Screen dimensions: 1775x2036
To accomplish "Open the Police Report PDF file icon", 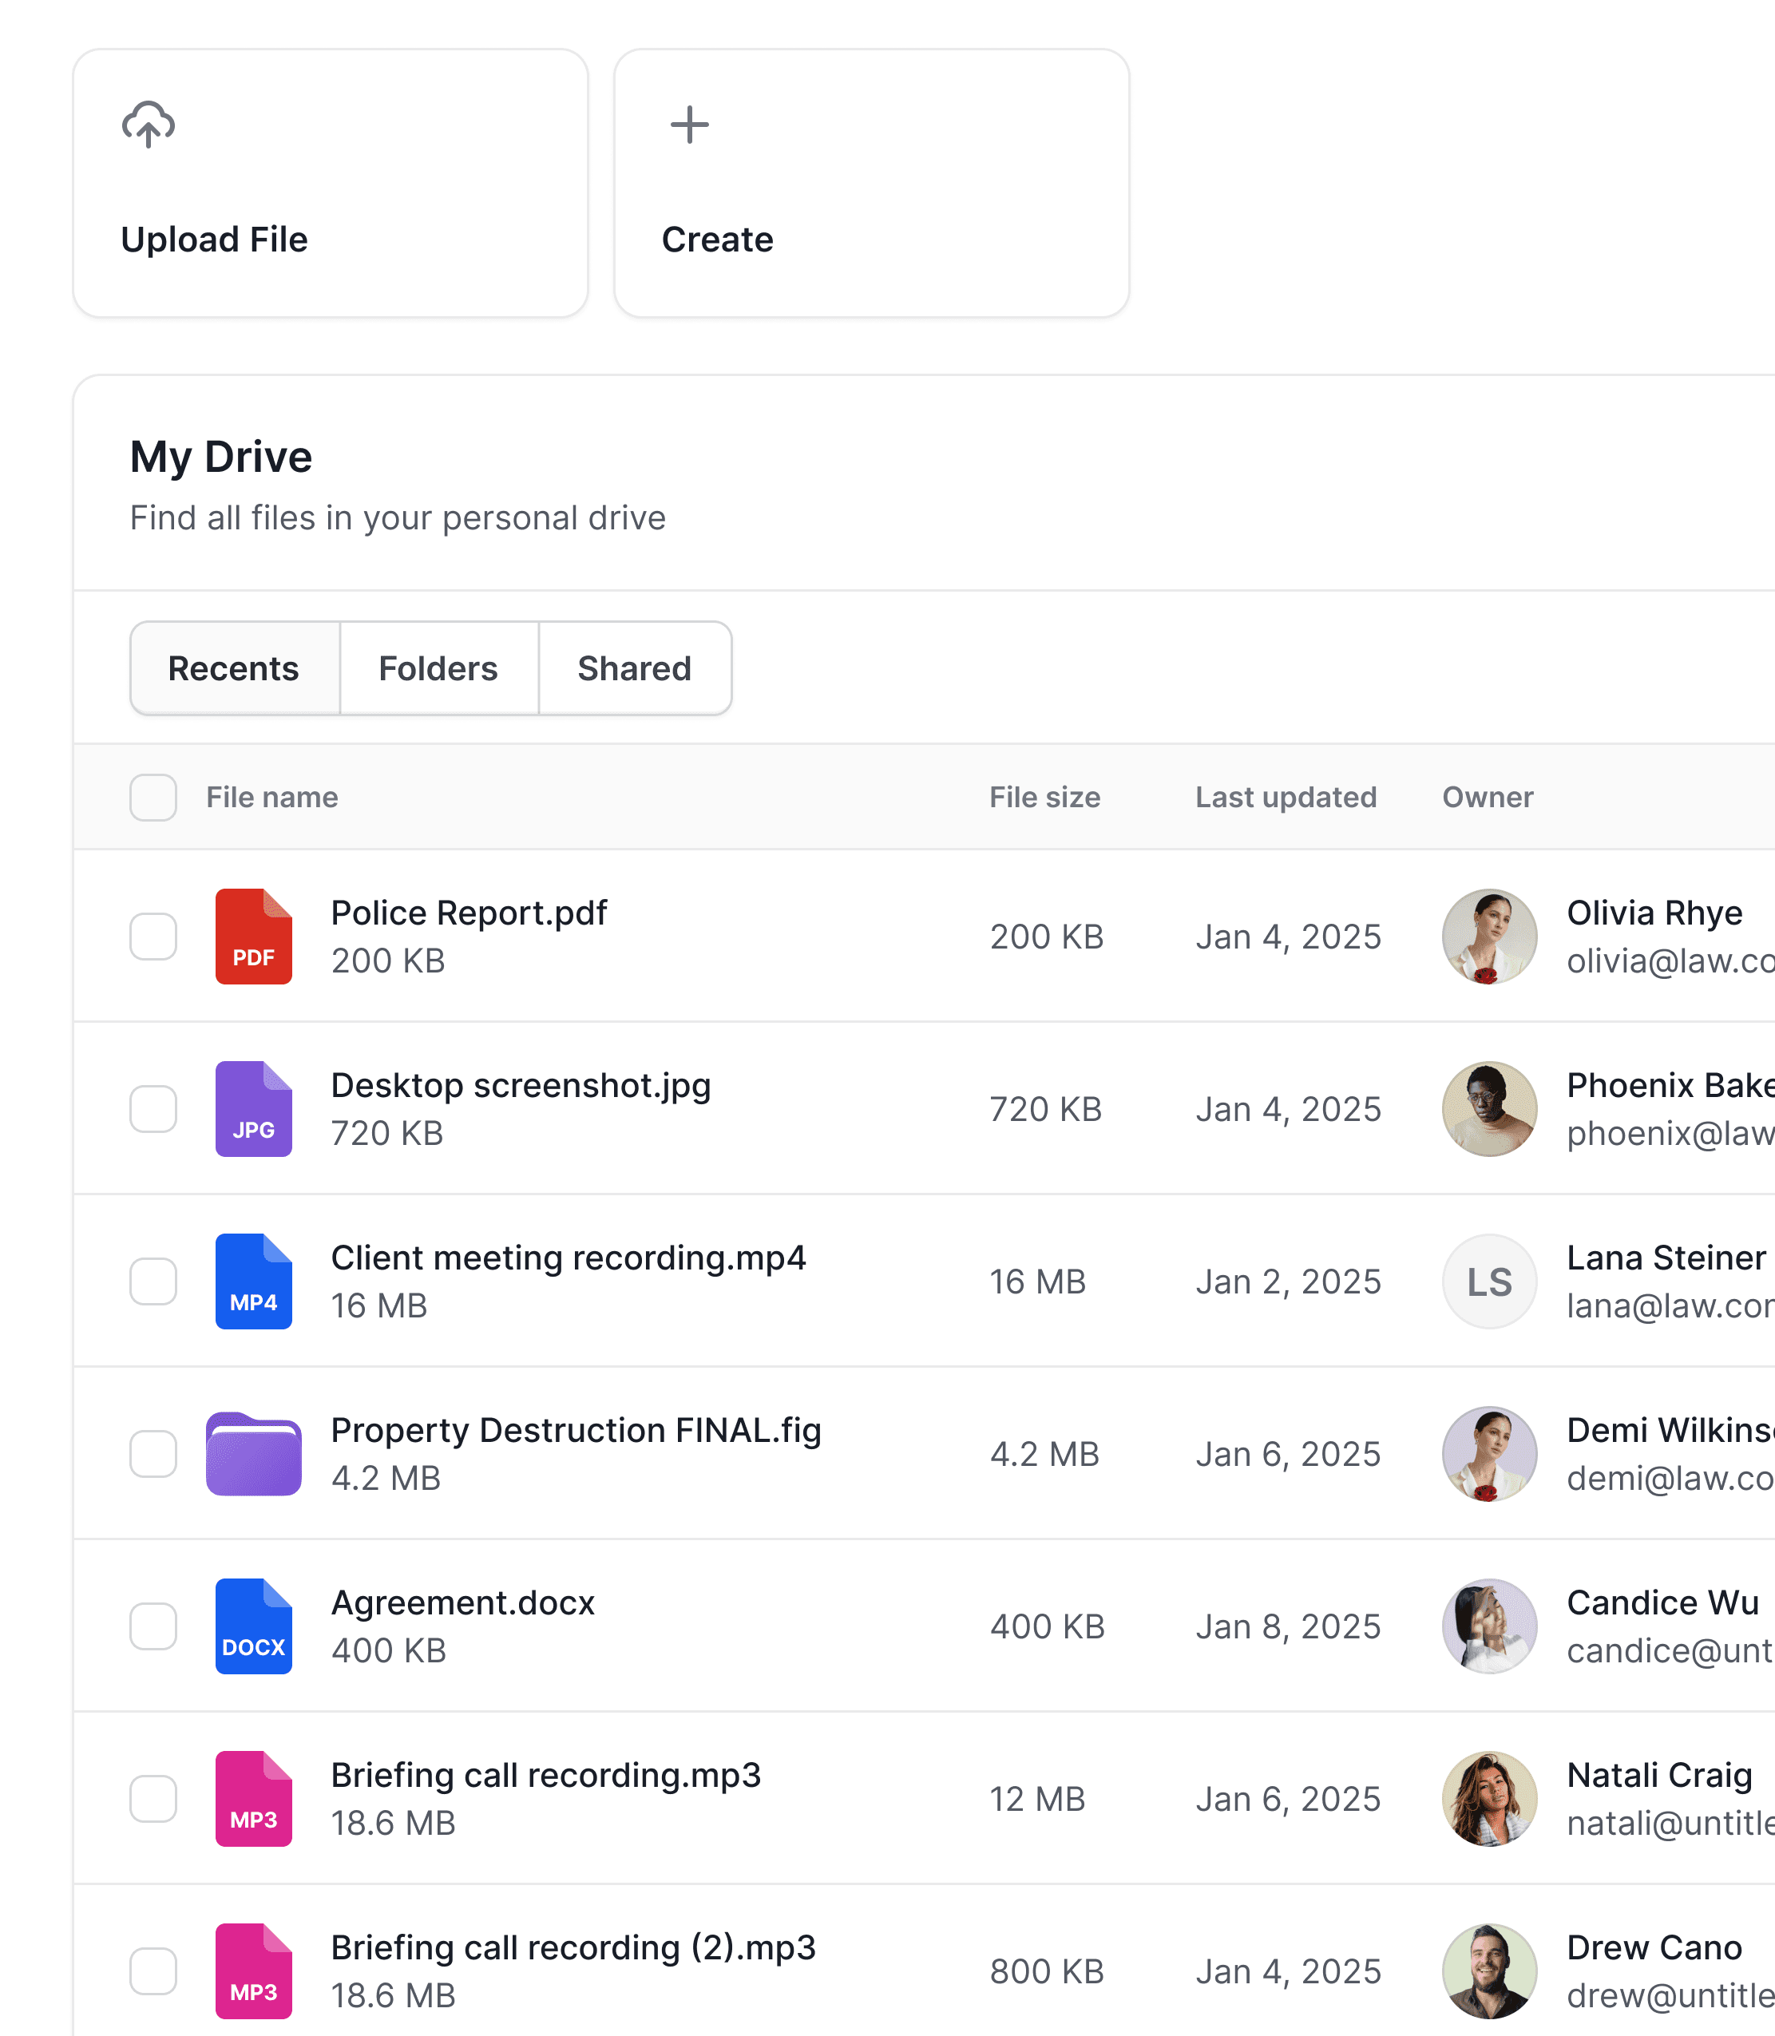I will pos(254,936).
